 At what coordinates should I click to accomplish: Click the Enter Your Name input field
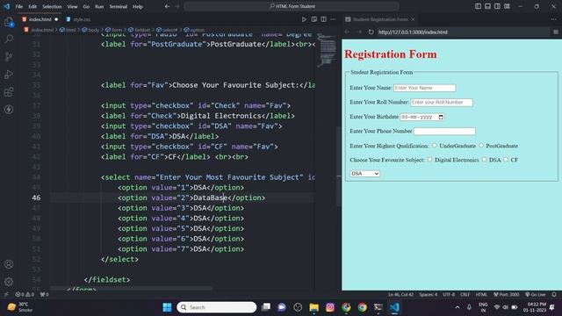[x=424, y=88]
